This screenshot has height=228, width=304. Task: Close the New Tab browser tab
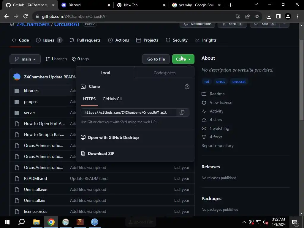(x=164, y=5)
